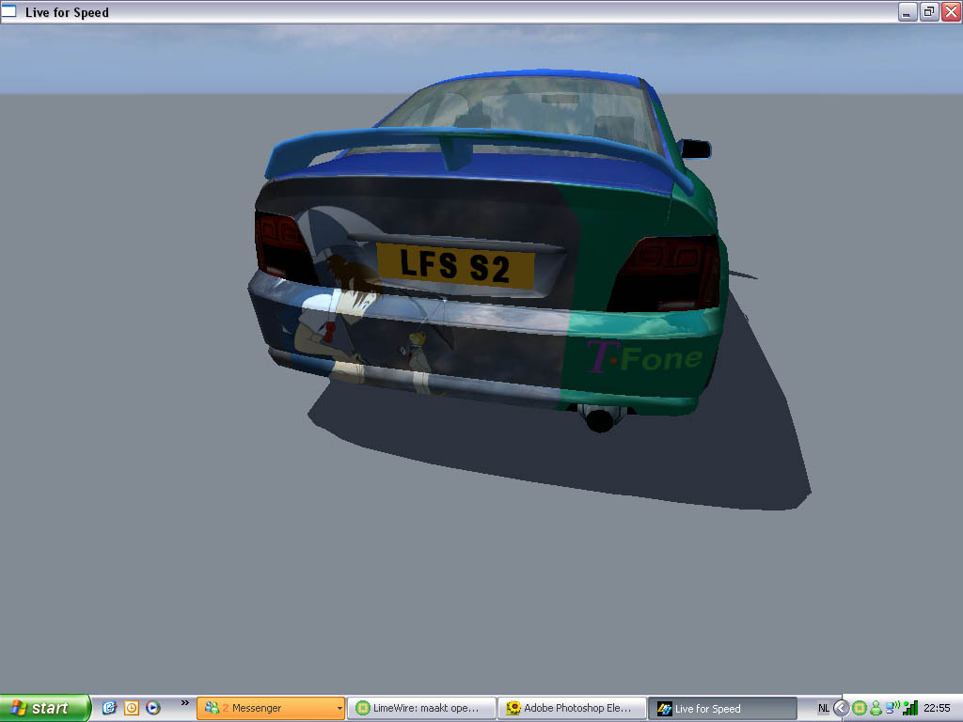Show hidden system tray icons

coord(841,708)
